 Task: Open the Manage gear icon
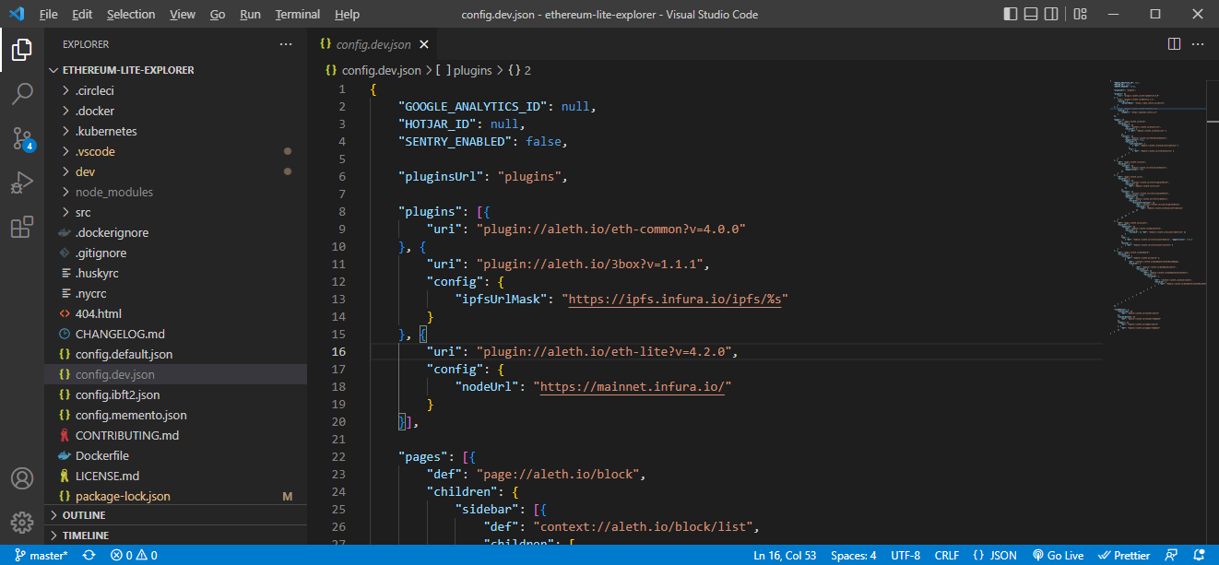tap(22, 523)
